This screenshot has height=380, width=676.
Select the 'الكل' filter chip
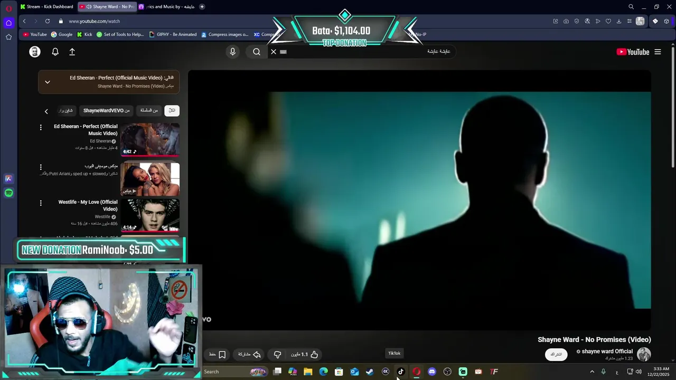point(172,110)
